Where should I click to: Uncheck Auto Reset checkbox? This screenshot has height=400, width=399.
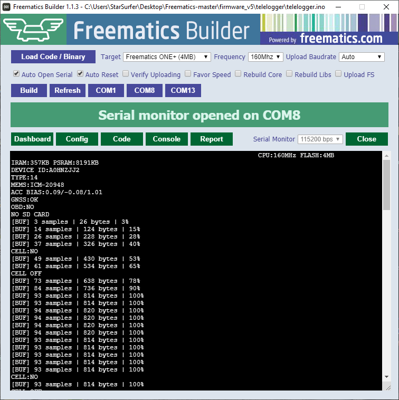pos(80,74)
